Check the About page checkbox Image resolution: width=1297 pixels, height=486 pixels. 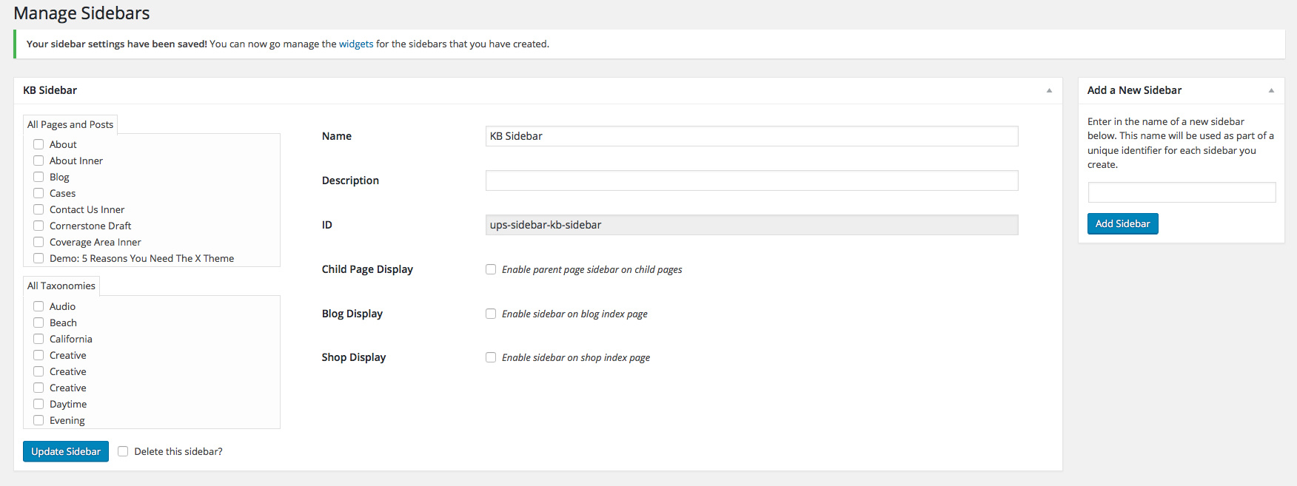pos(38,144)
